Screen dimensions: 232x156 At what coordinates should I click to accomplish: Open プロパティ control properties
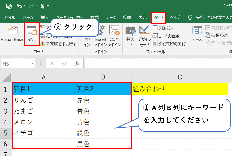(x=164, y=28)
